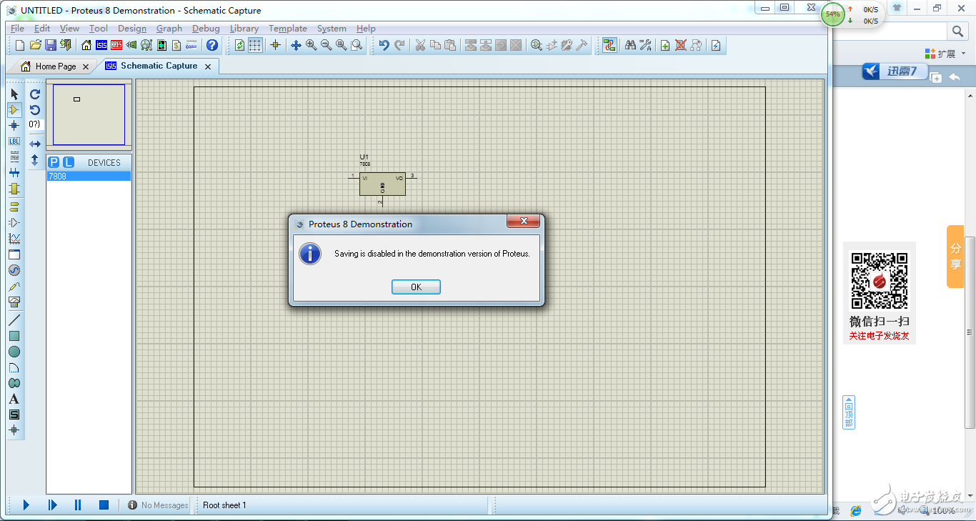Select the Text Script Mode tool
The image size is (976, 521).
click(x=14, y=157)
